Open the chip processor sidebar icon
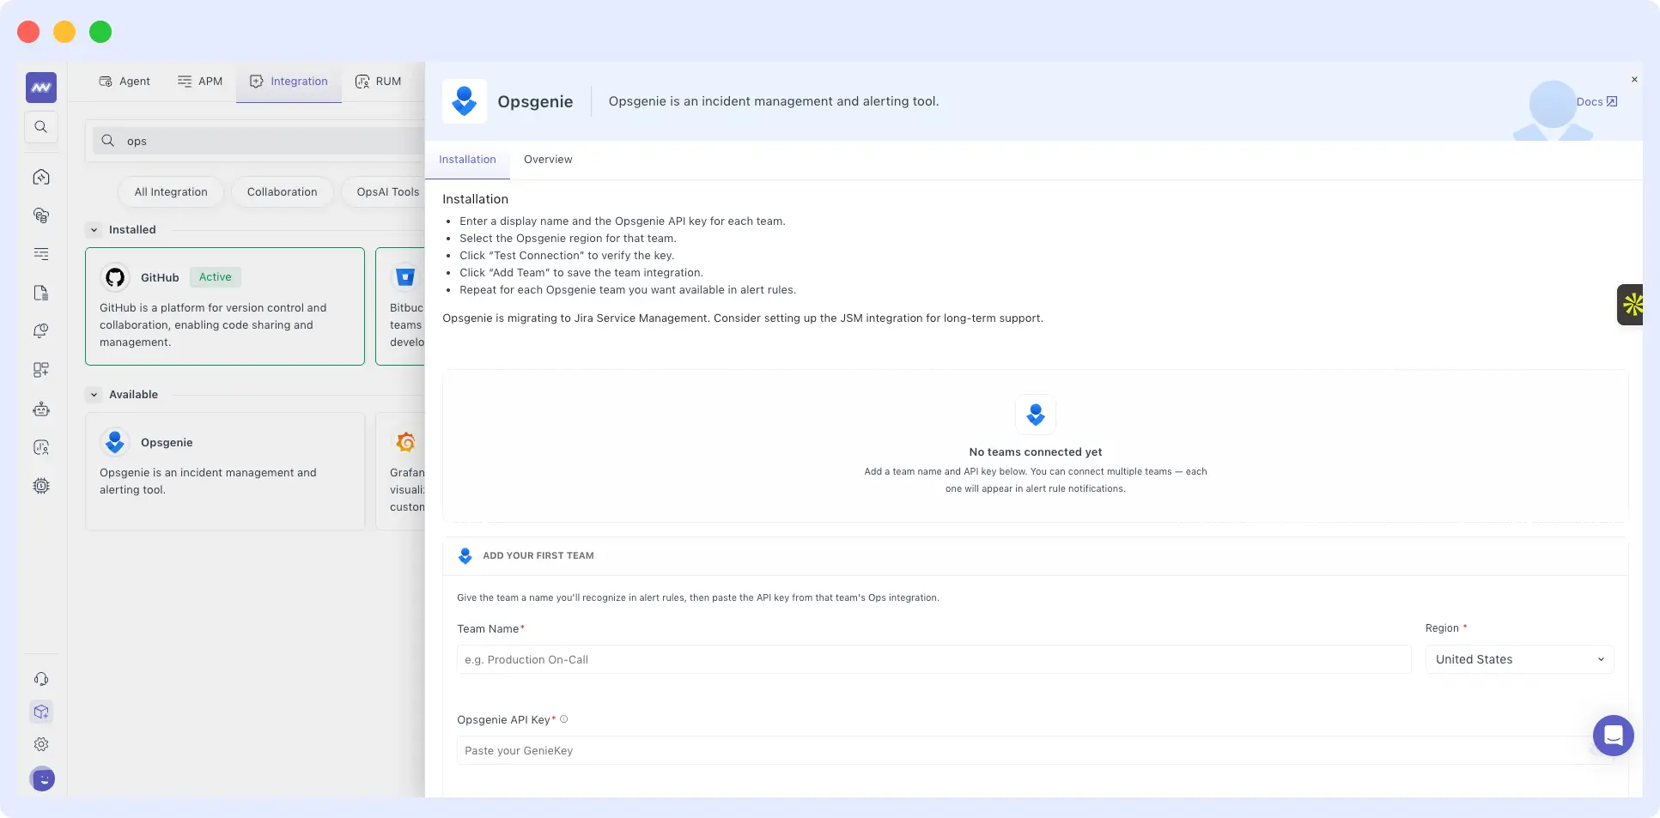This screenshot has width=1660, height=818. point(41,486)
